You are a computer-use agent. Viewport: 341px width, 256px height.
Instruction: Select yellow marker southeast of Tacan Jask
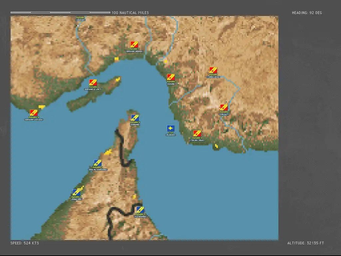coord(216,146)
